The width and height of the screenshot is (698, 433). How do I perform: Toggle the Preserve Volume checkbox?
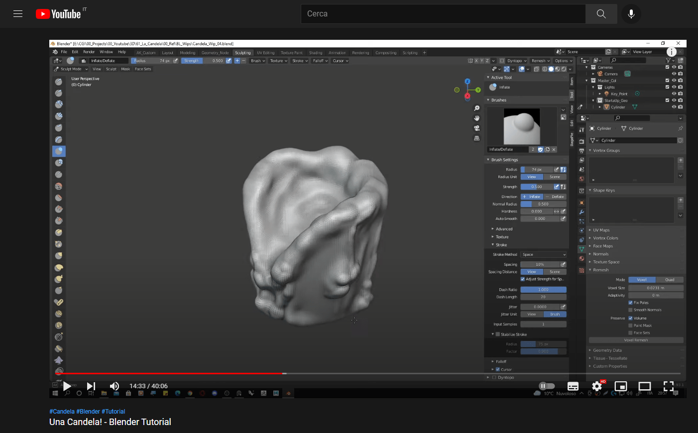pyautogui.click(x=630, y=318)
